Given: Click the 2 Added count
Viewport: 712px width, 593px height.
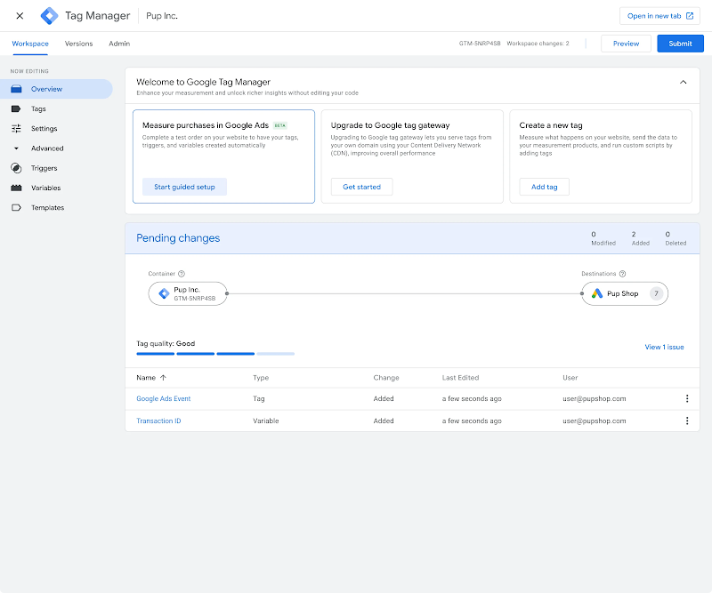Looking at the screenshot, I should [640, 238].
